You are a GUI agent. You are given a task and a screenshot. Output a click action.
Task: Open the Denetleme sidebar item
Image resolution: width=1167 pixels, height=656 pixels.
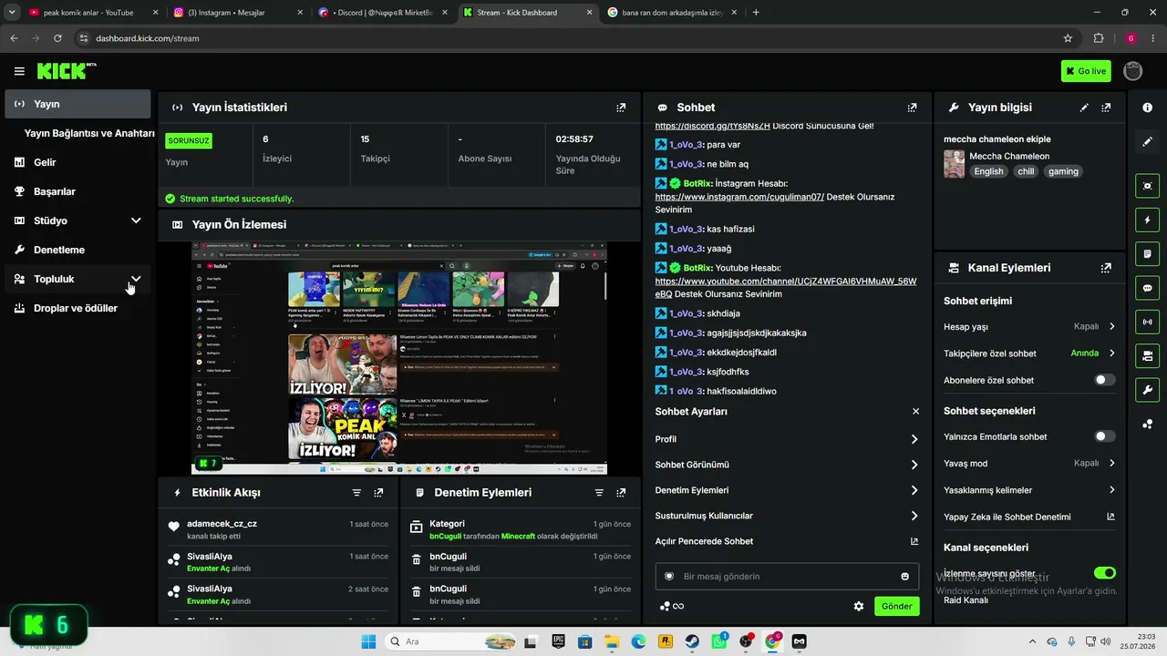[77, 250]
